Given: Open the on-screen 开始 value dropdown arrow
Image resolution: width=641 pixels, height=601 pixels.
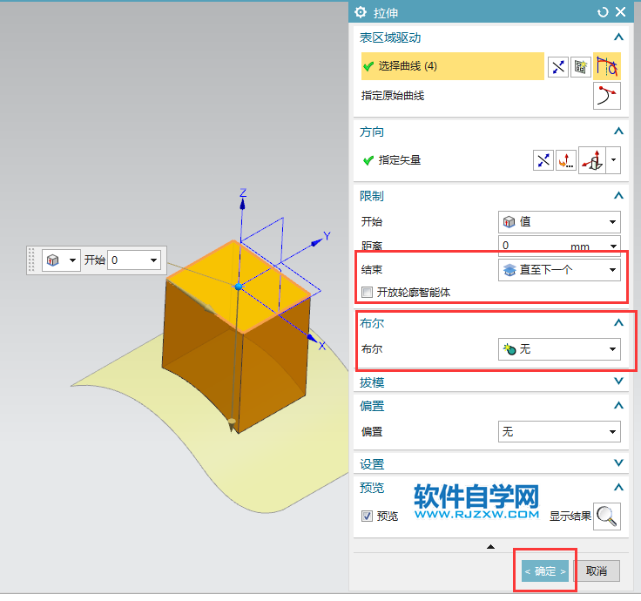Looking at the screenshot, I should click(153, 260).
